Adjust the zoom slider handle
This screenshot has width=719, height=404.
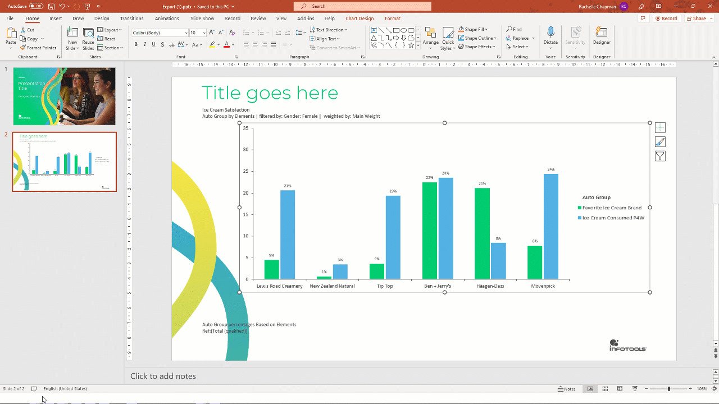[668, 389]
